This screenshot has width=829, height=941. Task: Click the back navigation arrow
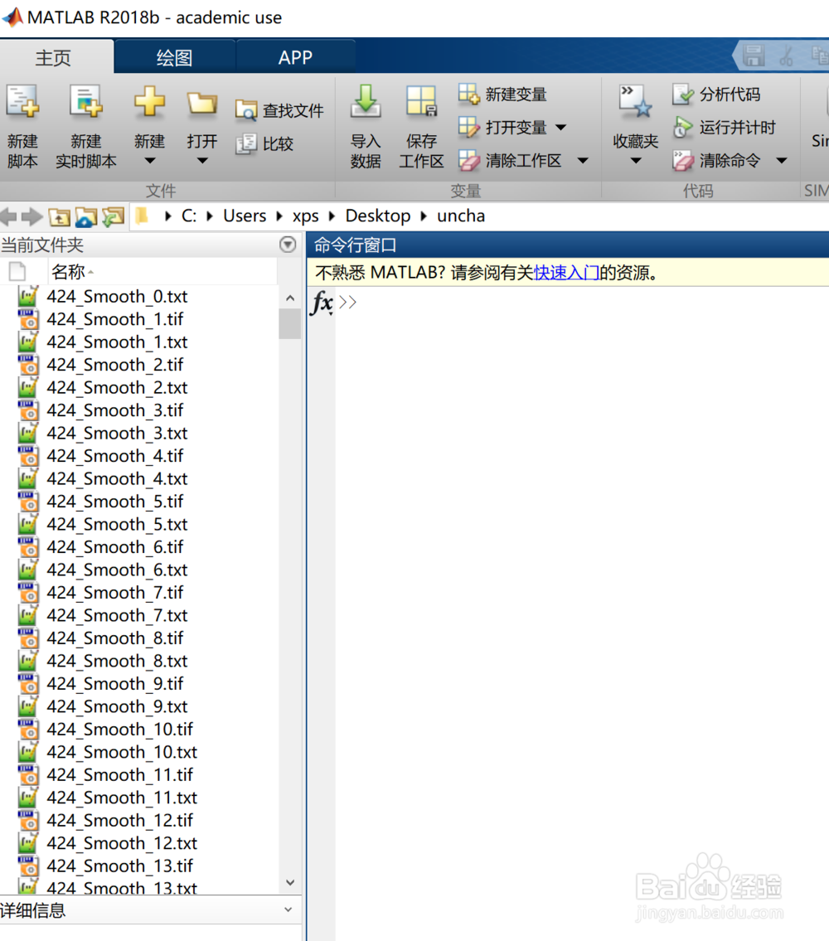coord(8,216)
